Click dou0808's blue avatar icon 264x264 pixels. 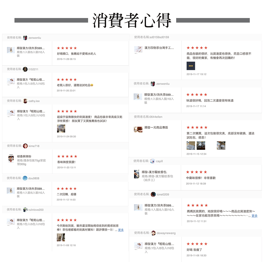[25, 178]
